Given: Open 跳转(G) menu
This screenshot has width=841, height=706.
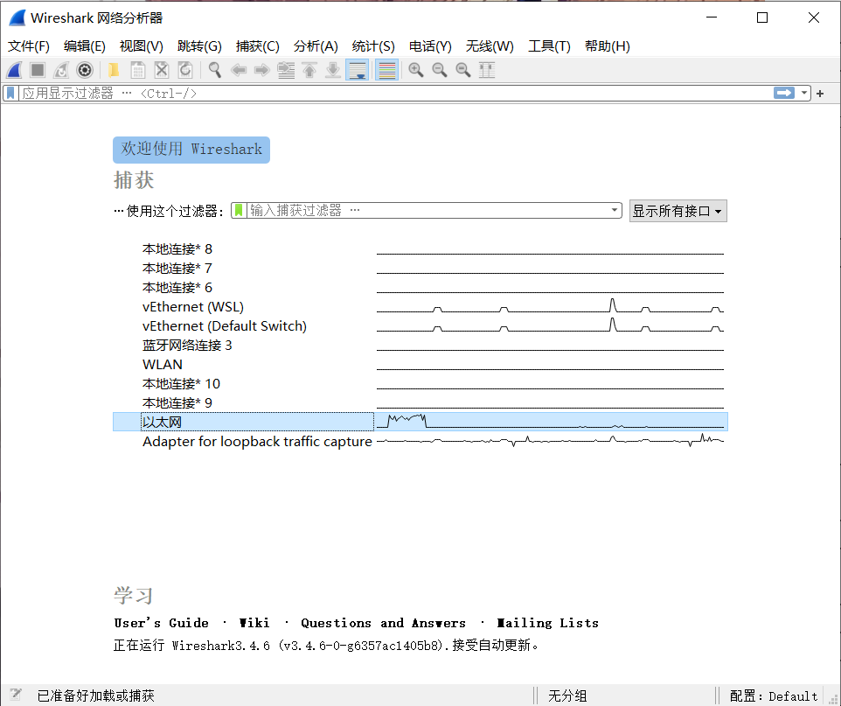Looking at the screenshot, I should pos(199,46).
